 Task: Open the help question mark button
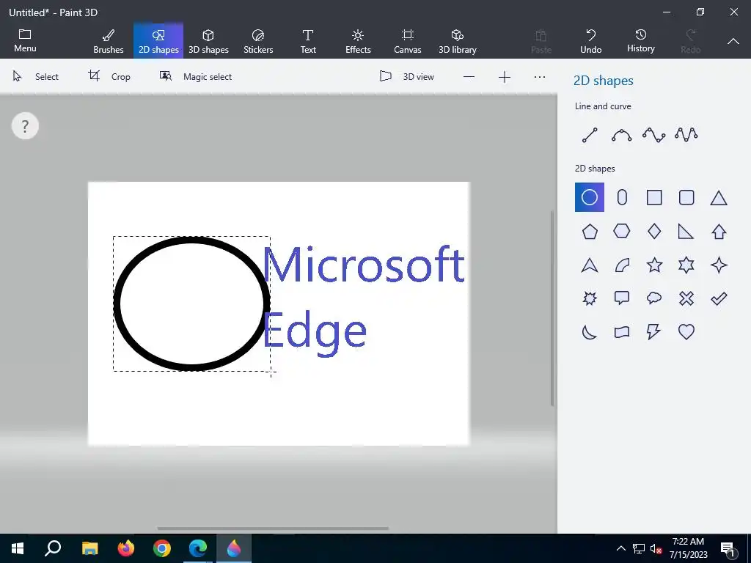tap(25, 126)
